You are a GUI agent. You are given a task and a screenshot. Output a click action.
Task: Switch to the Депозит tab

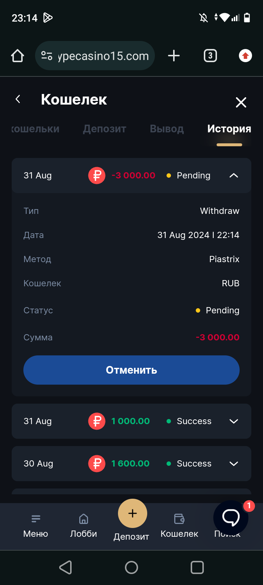click(104, 129)
